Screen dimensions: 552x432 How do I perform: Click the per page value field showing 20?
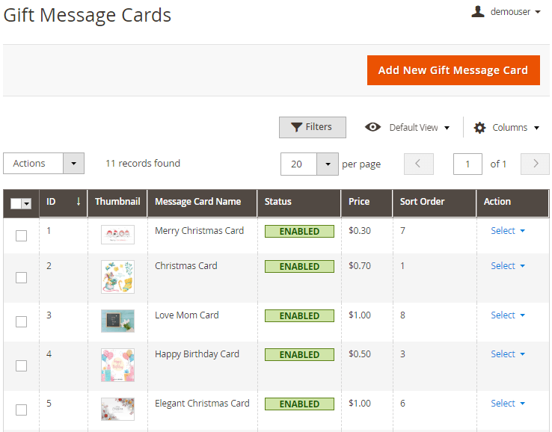point(298,164)
